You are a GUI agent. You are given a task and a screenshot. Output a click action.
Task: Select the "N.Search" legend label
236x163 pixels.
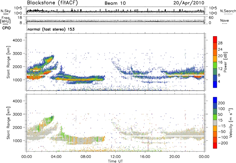click(228, 11)
